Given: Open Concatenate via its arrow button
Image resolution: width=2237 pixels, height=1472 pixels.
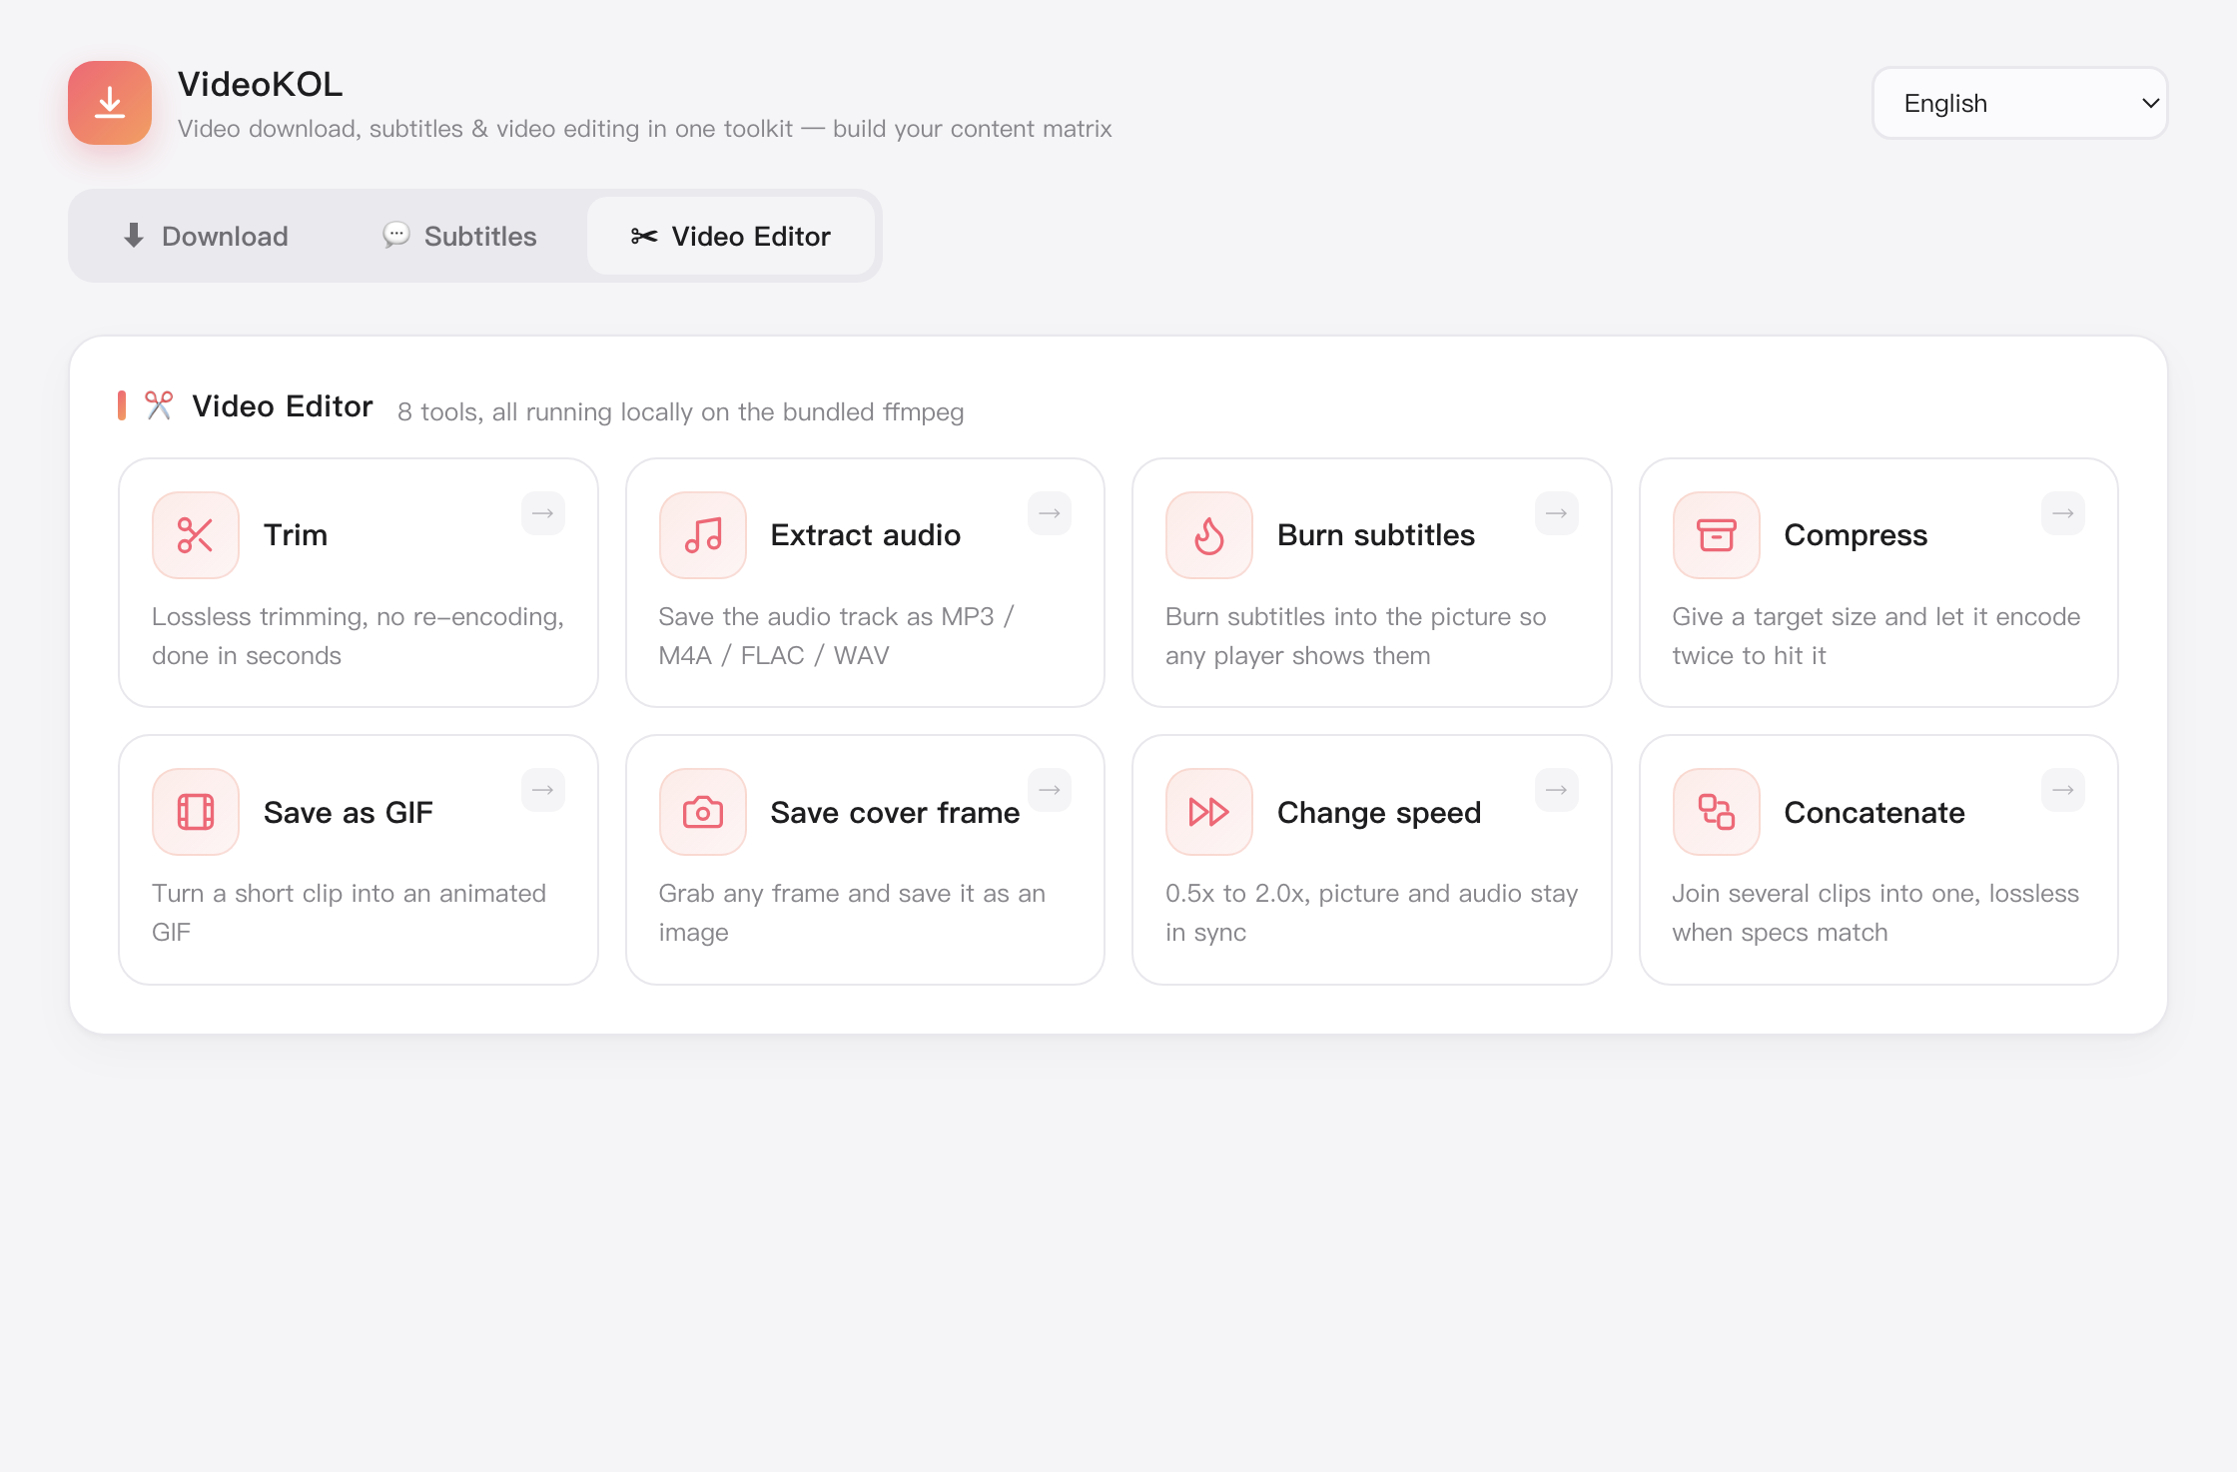Looking at the screenshot, I should tap(2063, 790).
